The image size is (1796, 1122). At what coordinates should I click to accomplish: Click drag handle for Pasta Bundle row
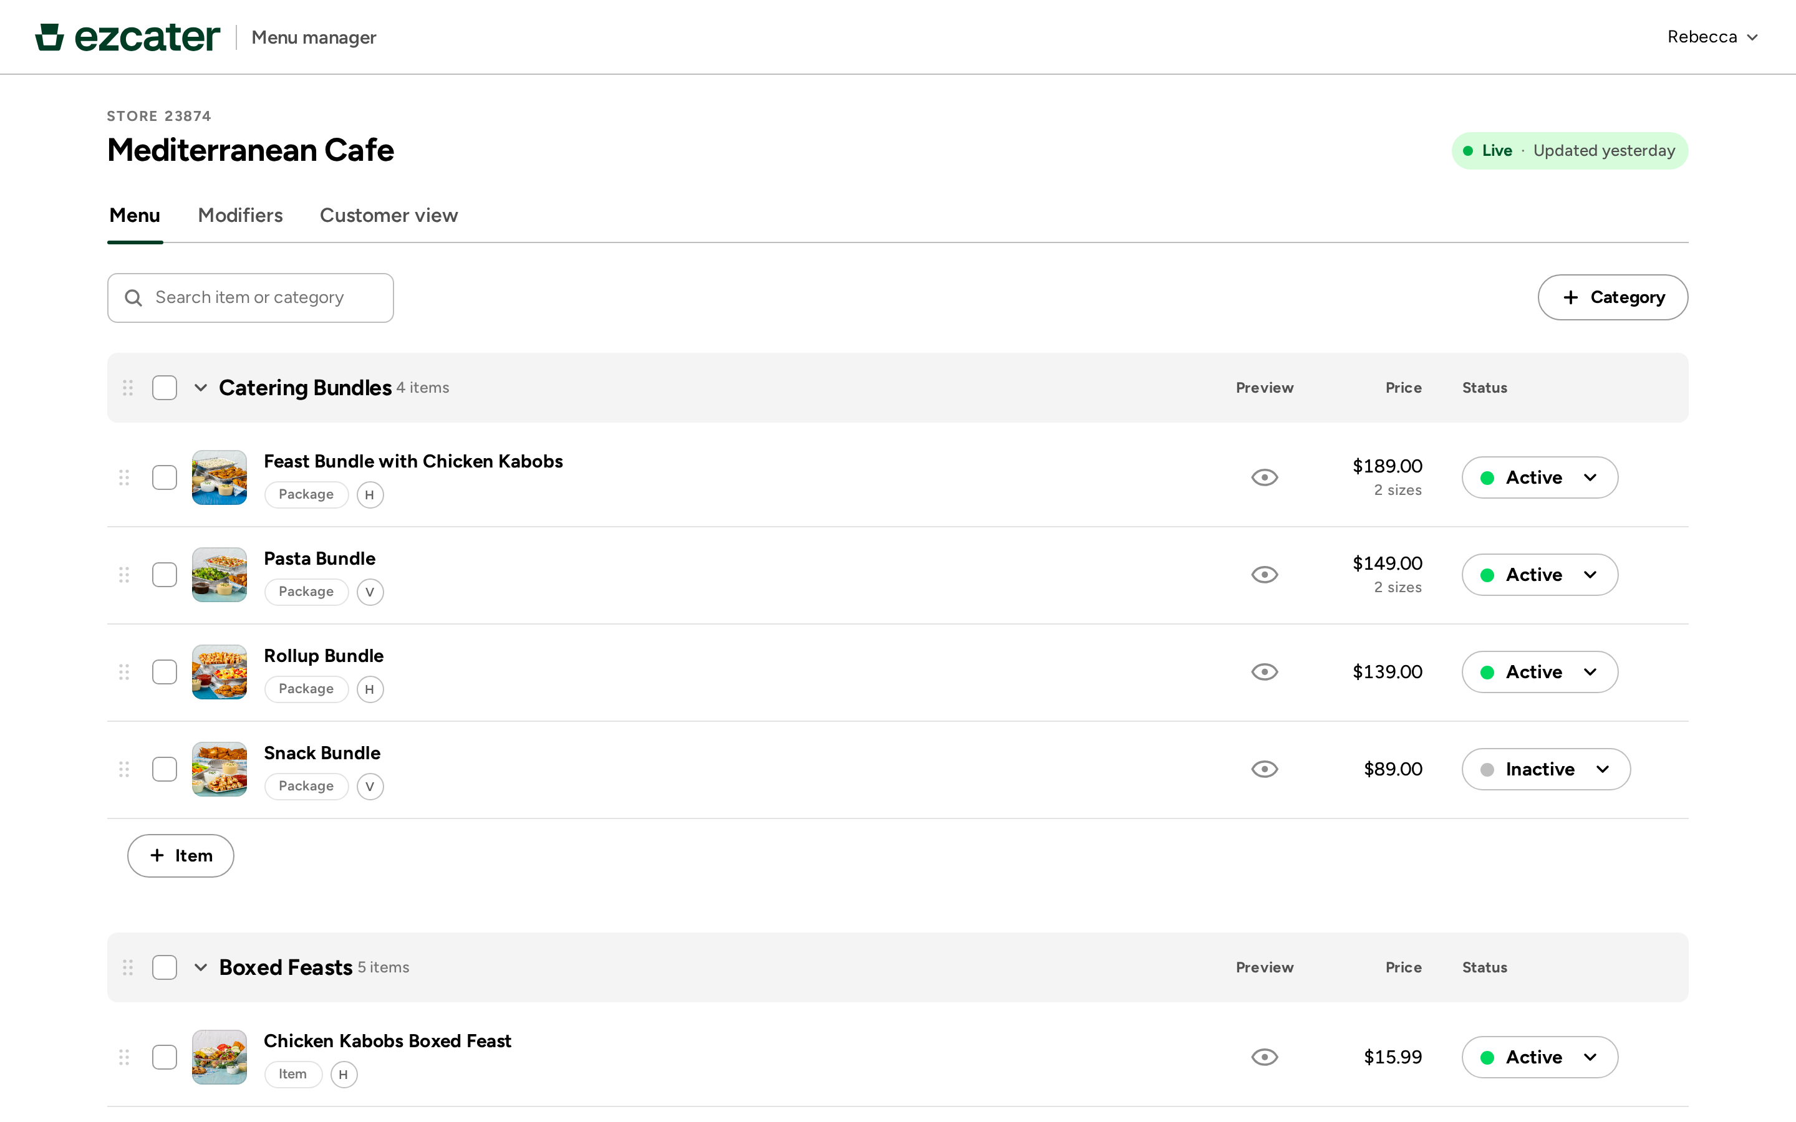pyautogui.click(x=124, y=574)
